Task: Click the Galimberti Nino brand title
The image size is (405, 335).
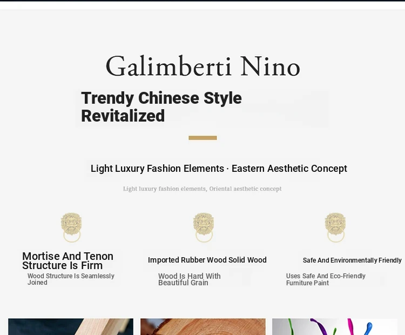Action: (203, 66)
